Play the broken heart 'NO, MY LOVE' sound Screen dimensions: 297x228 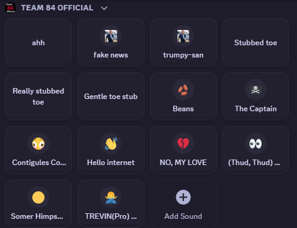click(x=184, y=150)
